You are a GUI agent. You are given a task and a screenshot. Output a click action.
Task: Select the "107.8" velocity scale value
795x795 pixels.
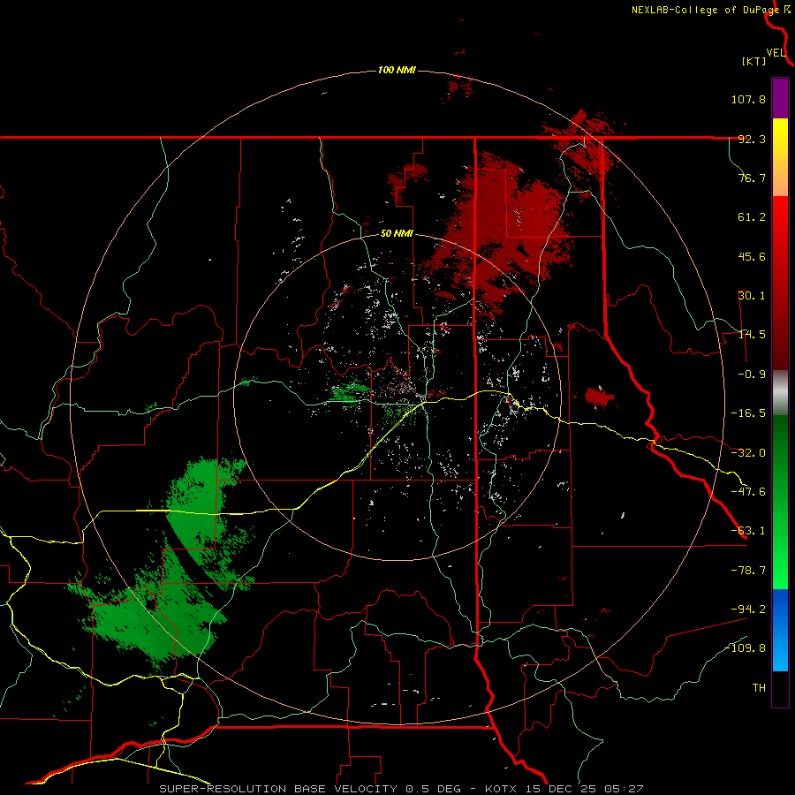pos(748,99)
